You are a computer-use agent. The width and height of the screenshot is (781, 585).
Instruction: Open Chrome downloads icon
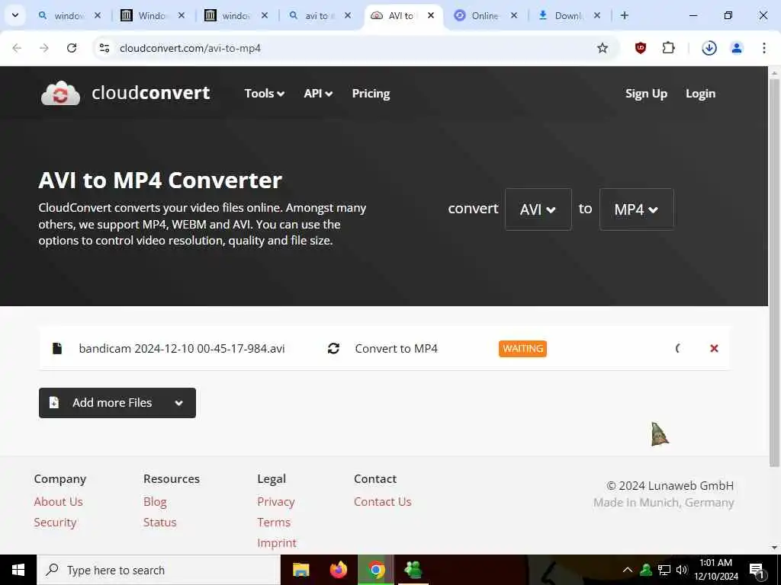(x=709, y=48)
